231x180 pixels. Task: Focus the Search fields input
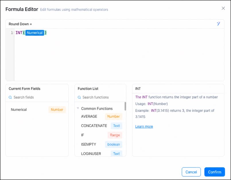38,97
